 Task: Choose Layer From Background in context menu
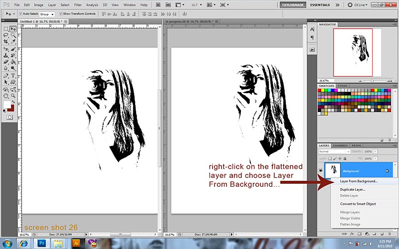coord(359,181)
